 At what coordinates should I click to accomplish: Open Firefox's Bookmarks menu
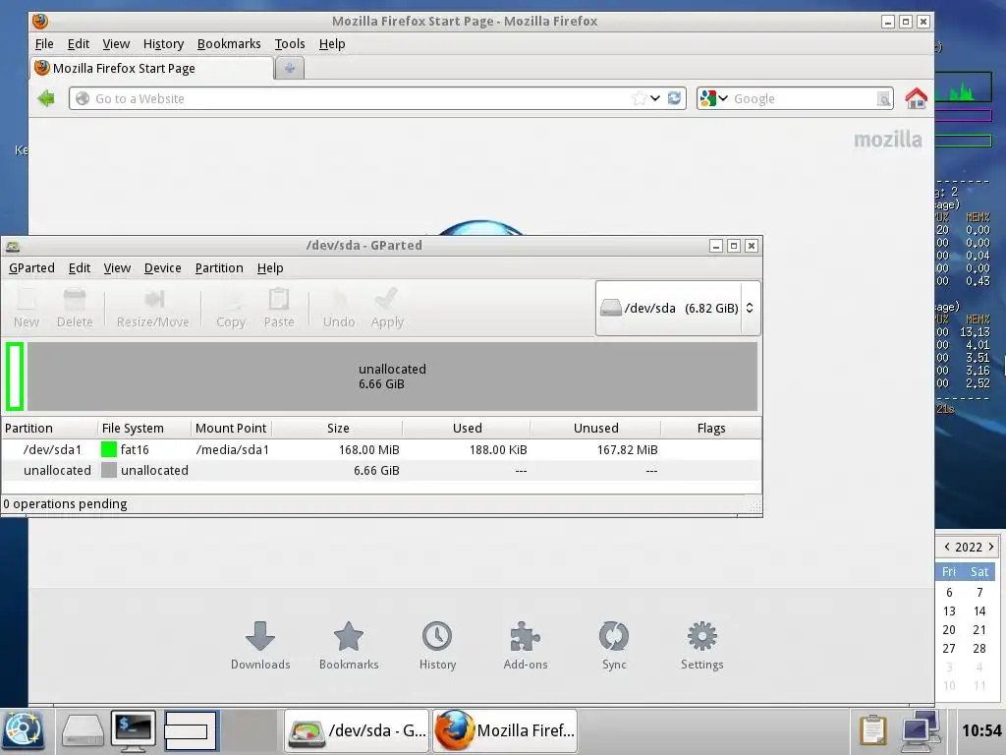229,43
